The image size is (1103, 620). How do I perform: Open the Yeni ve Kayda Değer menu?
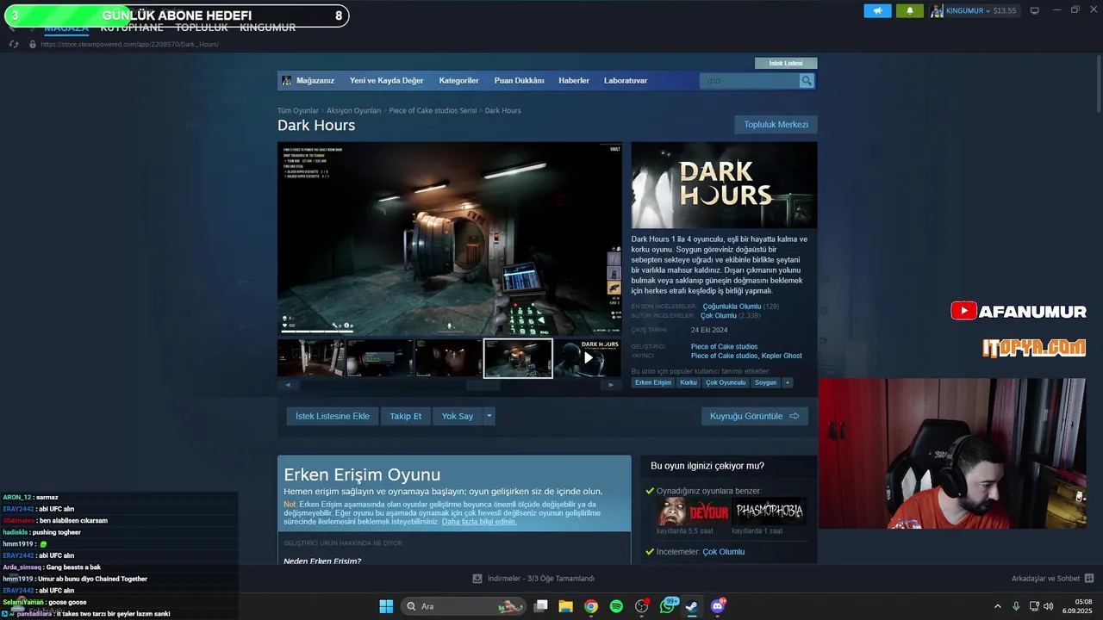tap(386, 80)
